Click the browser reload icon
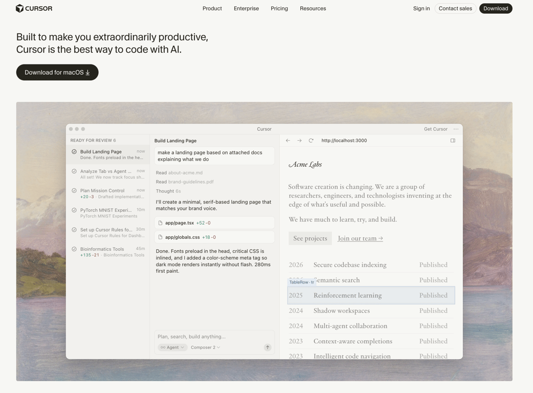The width and height of the screenshot is (533, 393). click(x=311, y=140)
